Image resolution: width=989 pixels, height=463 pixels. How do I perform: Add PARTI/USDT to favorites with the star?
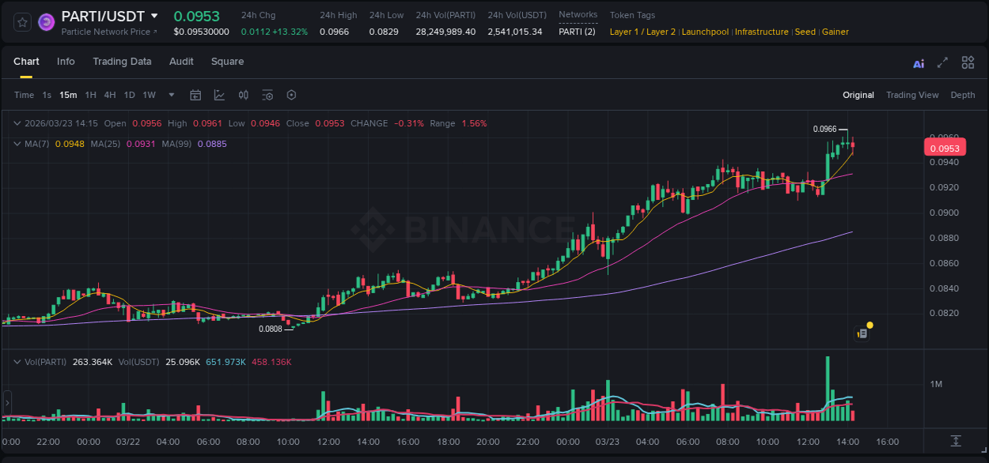21,21
